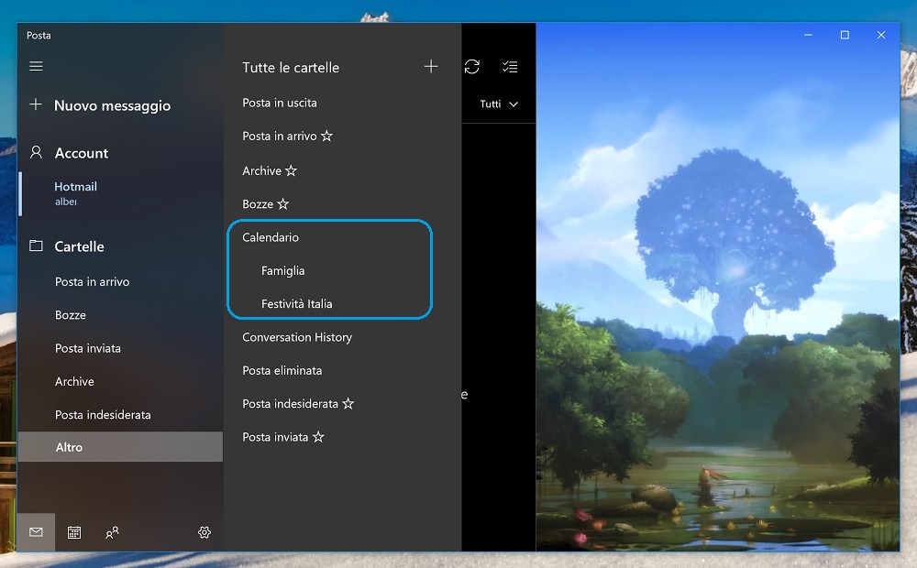Open the People contacts icon in bottom bar
The width and height of the screenshot is (917, 568).
click(112, 531)
